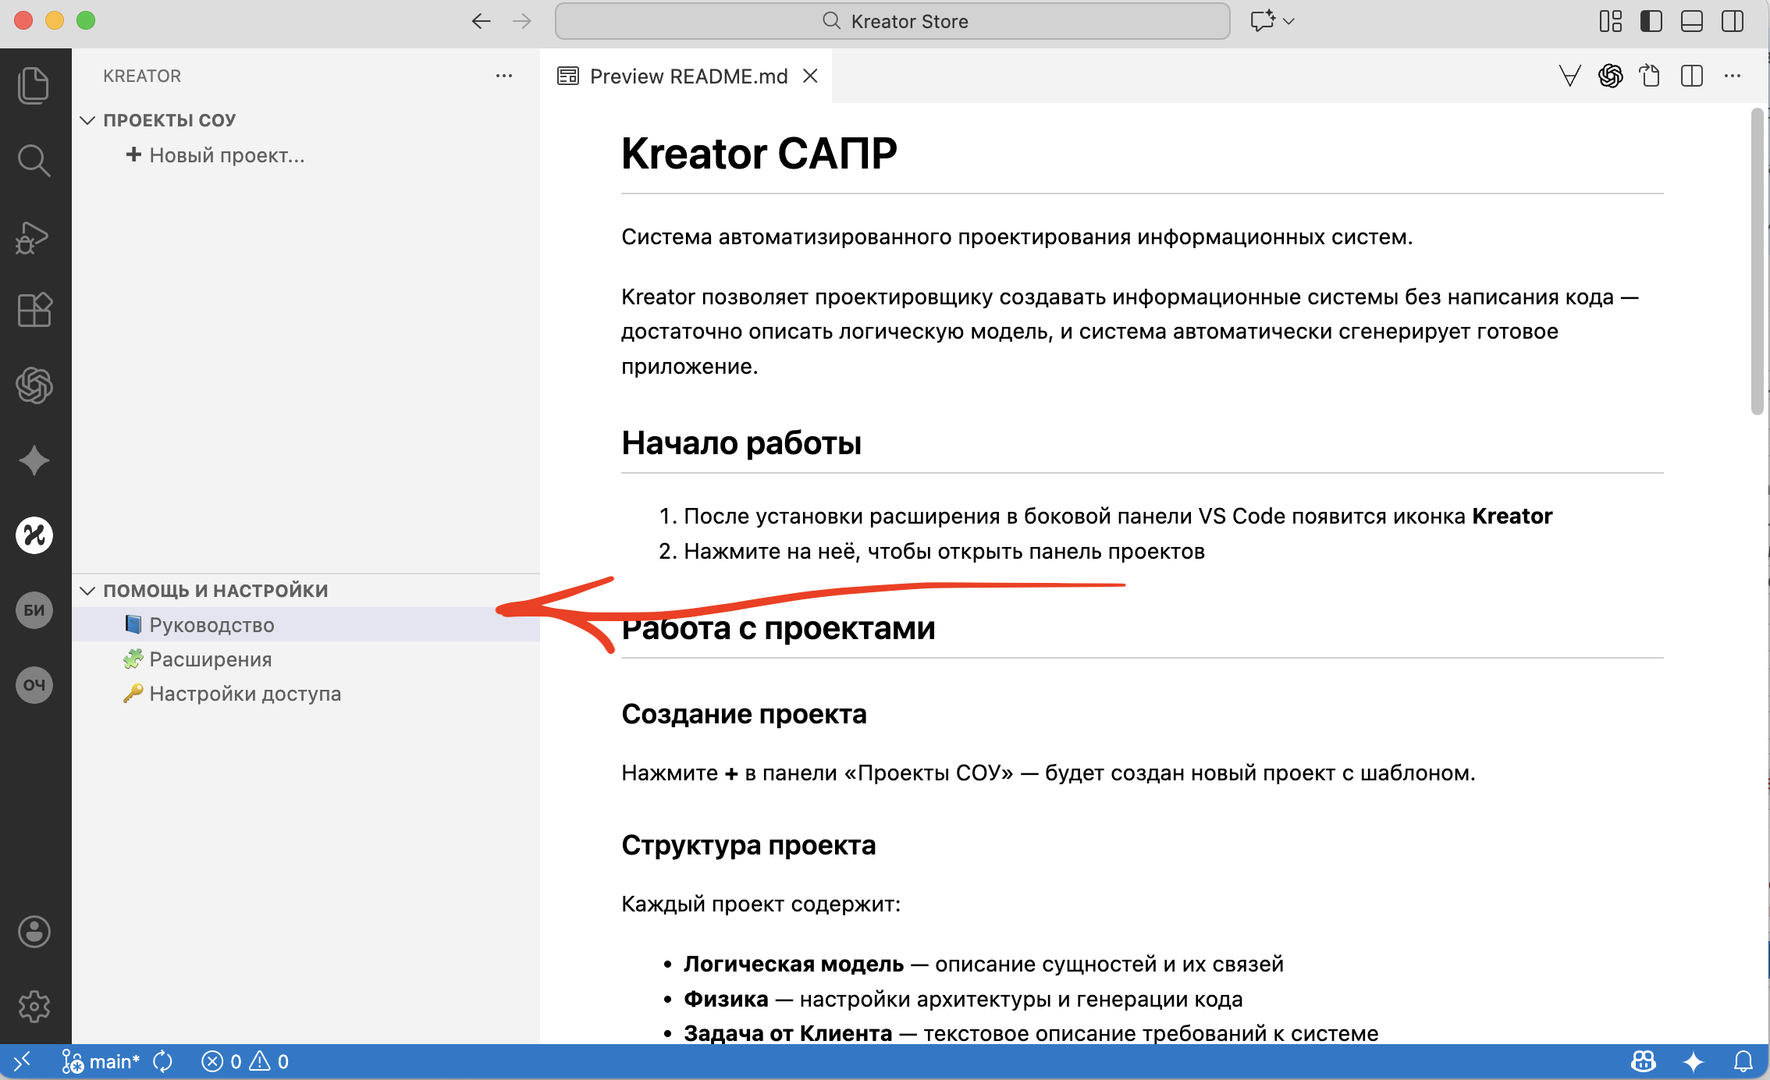Open the chat dropdown next to chat icon
This screenshot has width=1770, height=1080.
[x=1288, y=21]
